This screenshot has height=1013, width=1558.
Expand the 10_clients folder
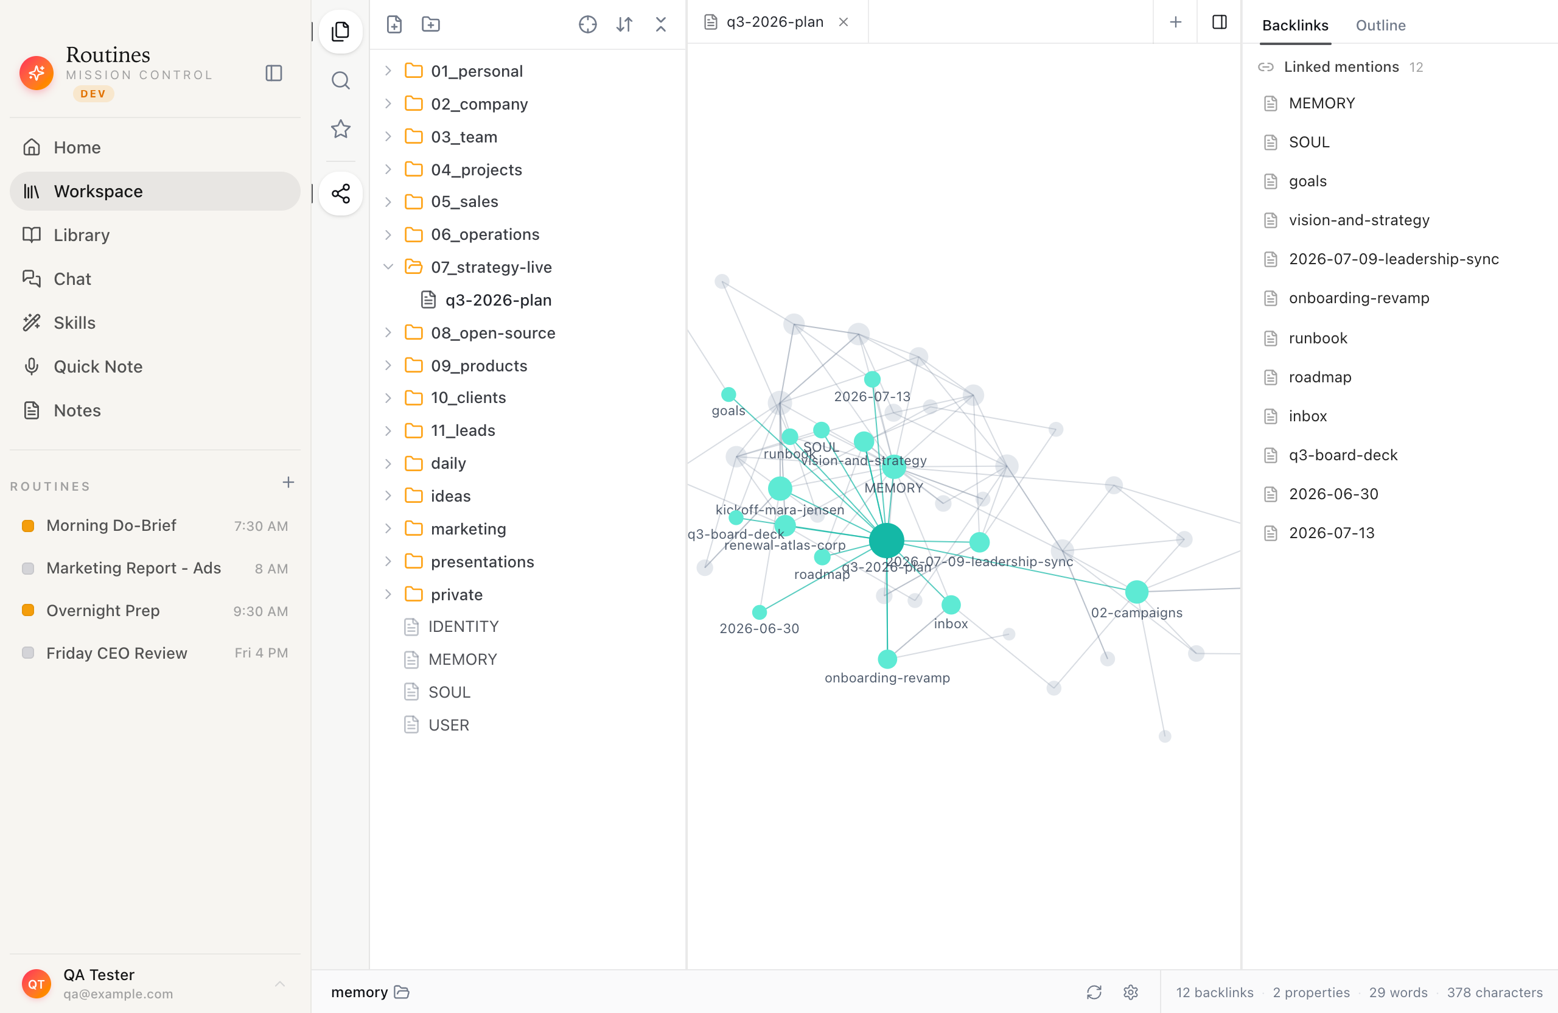(x=388, y=398)
